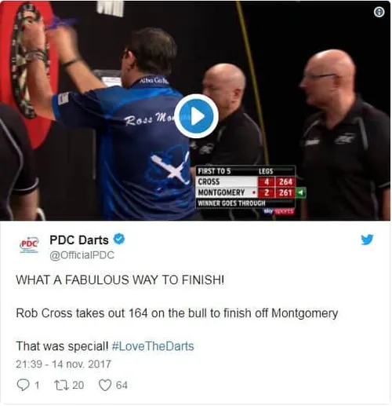Click the likes count 64
This screenshot has height=406, width=392.
(122, 386)
